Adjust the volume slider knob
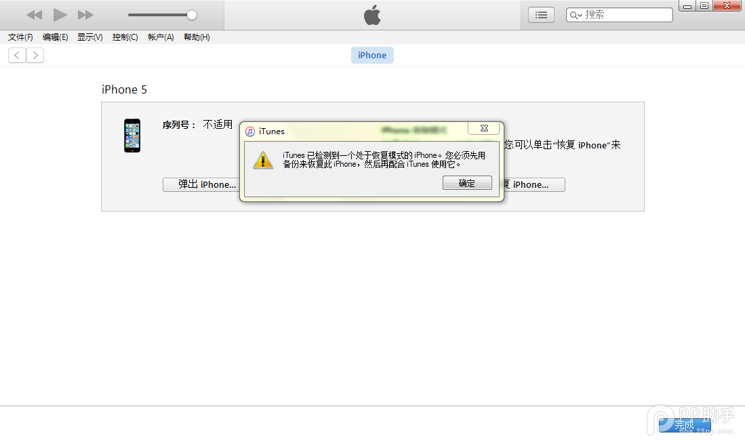The width and height of the screenshot is (745, 444). [x=191, y=15]
